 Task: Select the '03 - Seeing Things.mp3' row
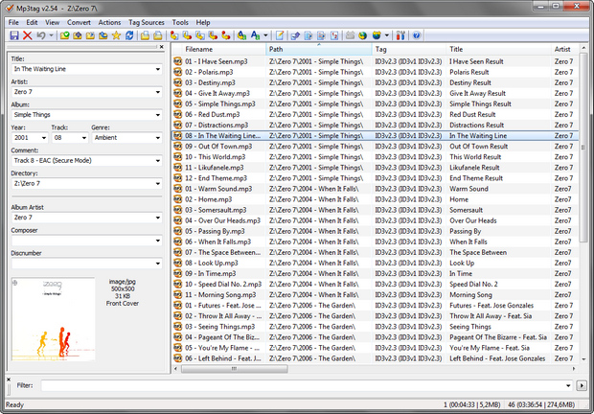click(x=375, y=327)
